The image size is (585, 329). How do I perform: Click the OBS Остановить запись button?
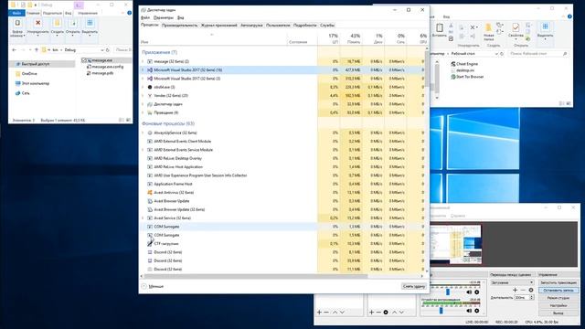(558, 291)
